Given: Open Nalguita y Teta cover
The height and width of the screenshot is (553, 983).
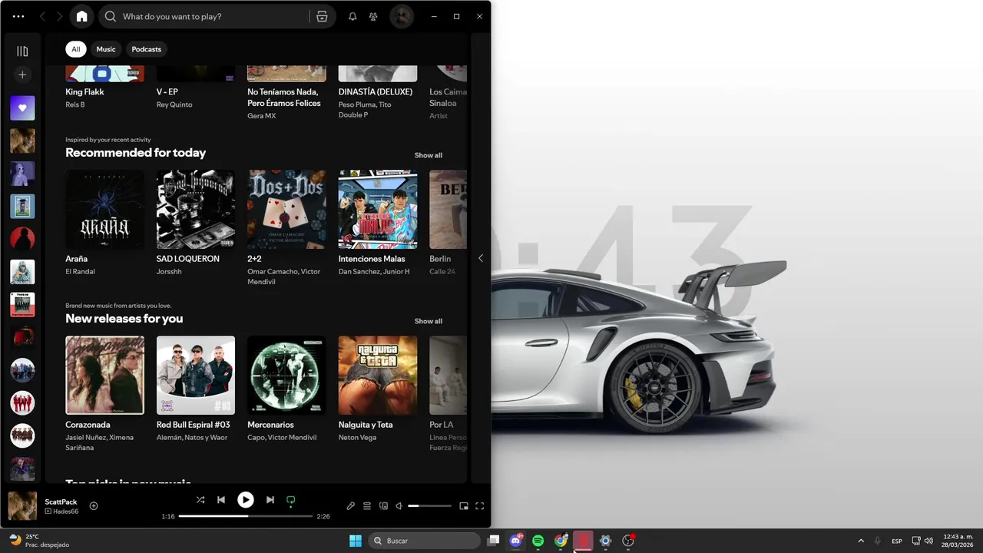Looking at the screenshot, I should pyautogui.click(x=378, y=375).
